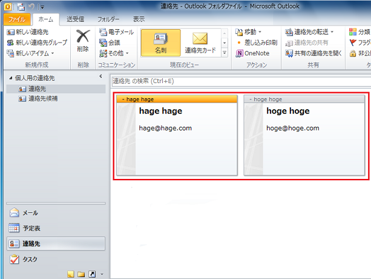Switch to the 表示 tab
This screenshot has height=279, width=371.
[139, 19]
